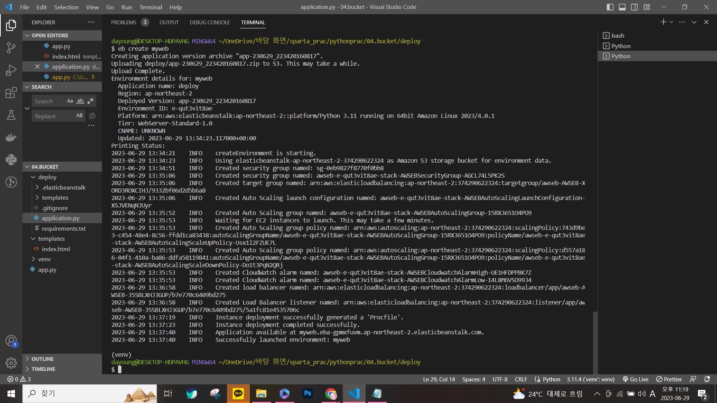Toggle Match Case in search

click(x=70, y=101)
